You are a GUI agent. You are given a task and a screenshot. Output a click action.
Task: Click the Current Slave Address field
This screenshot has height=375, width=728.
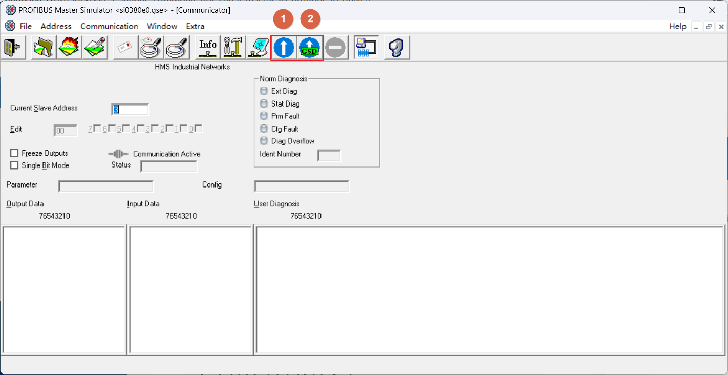(x=131, y=109)
